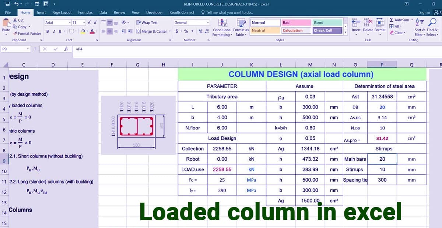
Task: Toggle Bold formatting
Action: coord(48,31)
